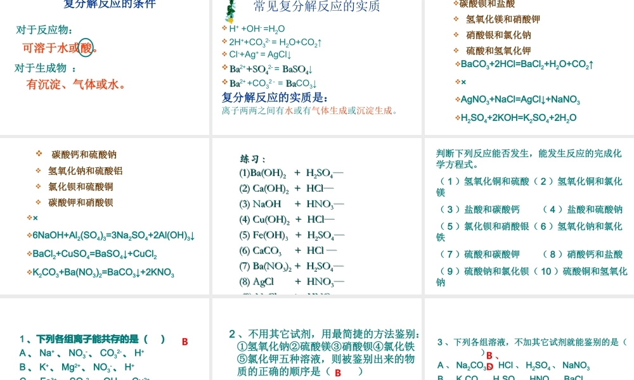Viewport: 634px width, 380px height.
Task: Click item （7）硫酸和碳酸钾
Action: pos(479,255)
